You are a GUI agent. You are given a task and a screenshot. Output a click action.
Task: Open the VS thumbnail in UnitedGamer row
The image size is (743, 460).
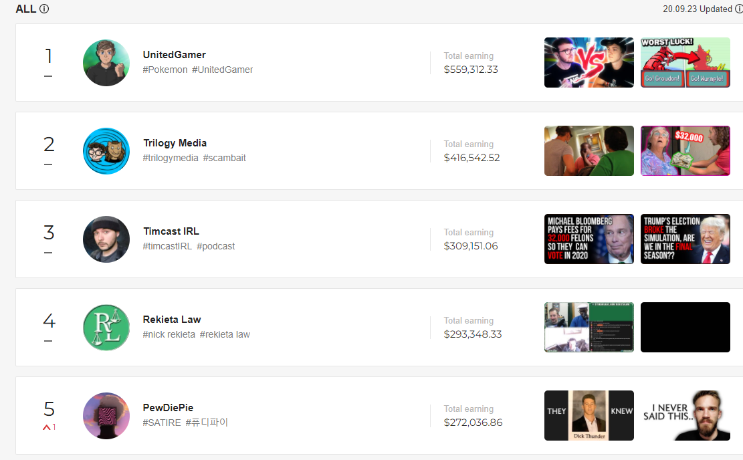point(589,63)
